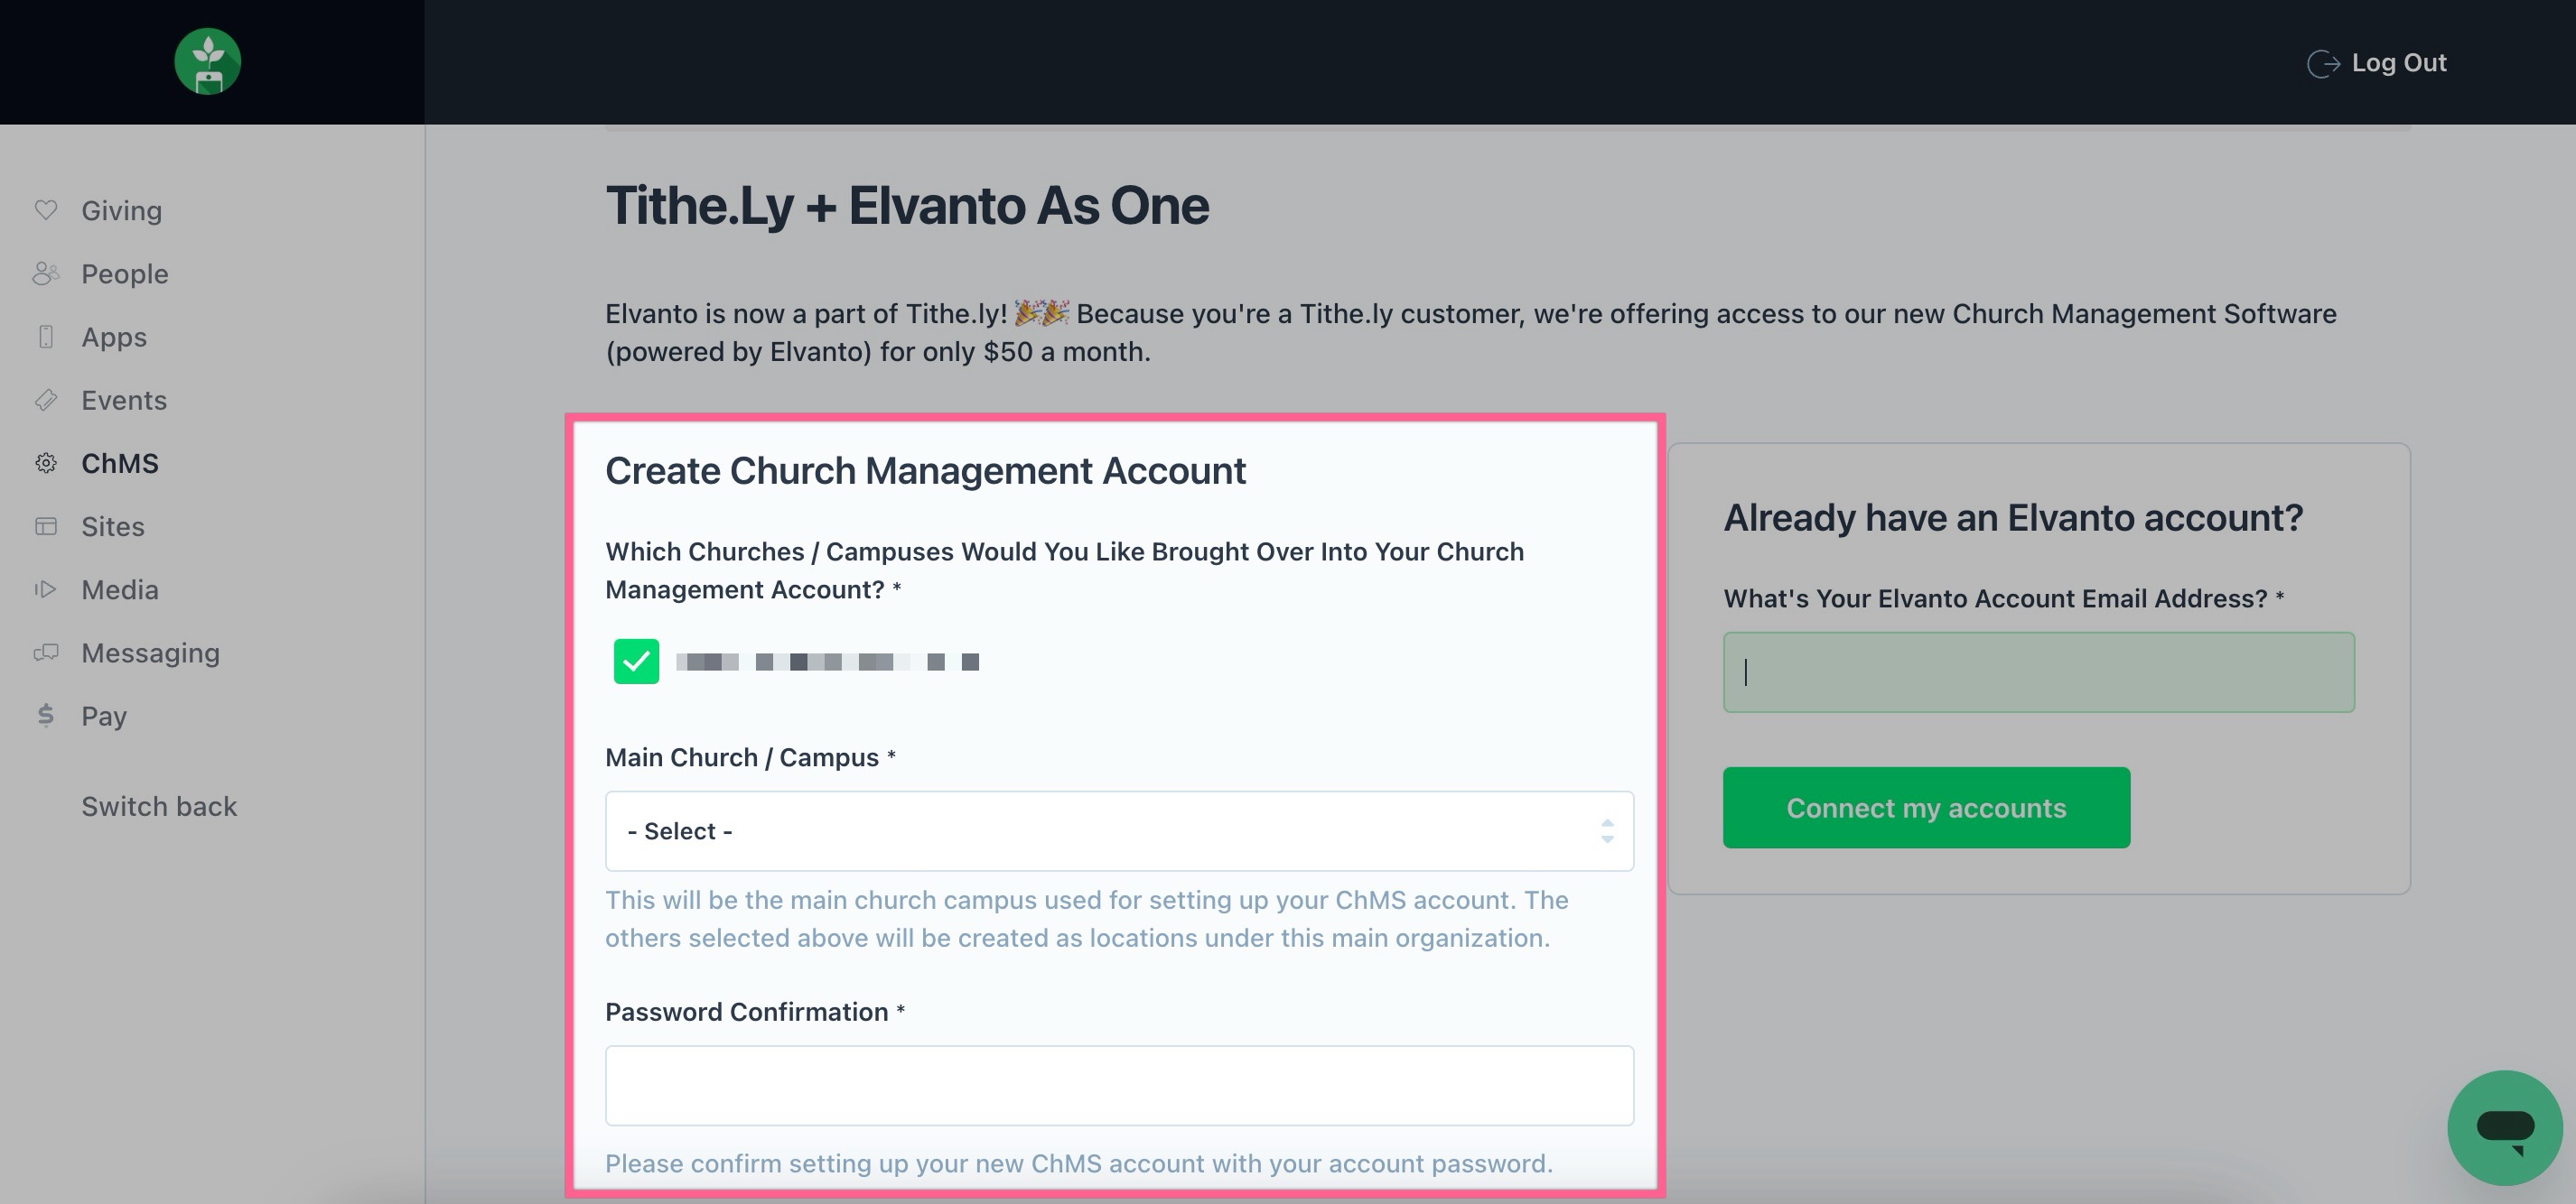The image size is (2576, 1204).
Task: Click 'Tithe.Ly + Elvanto As One' heading
Action: (907, 206)
